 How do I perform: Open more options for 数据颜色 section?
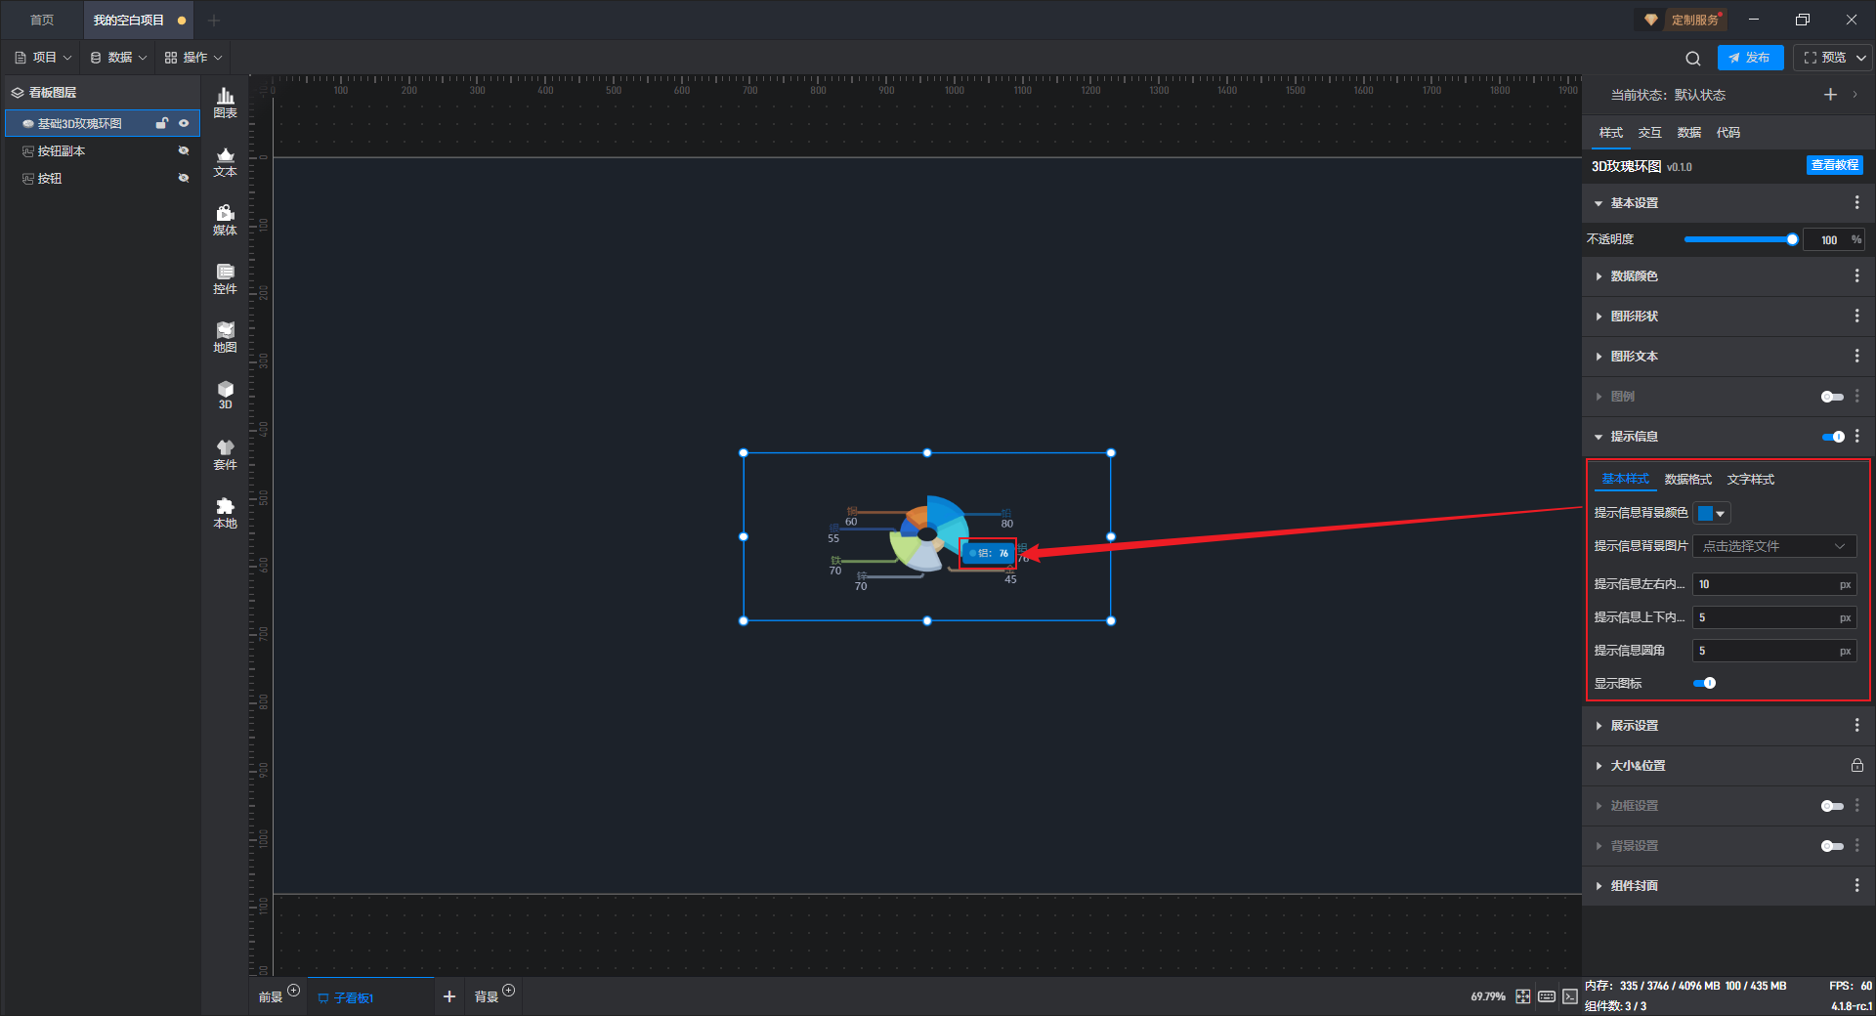(1856, 276)
